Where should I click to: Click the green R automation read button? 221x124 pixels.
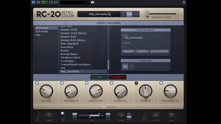pos(43,2)
